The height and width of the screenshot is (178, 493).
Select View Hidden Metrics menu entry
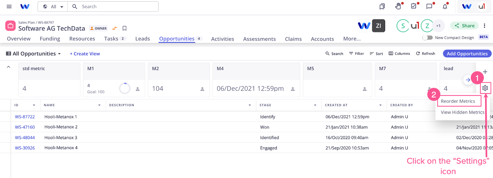pyautogui.click(x=462, y=112)
